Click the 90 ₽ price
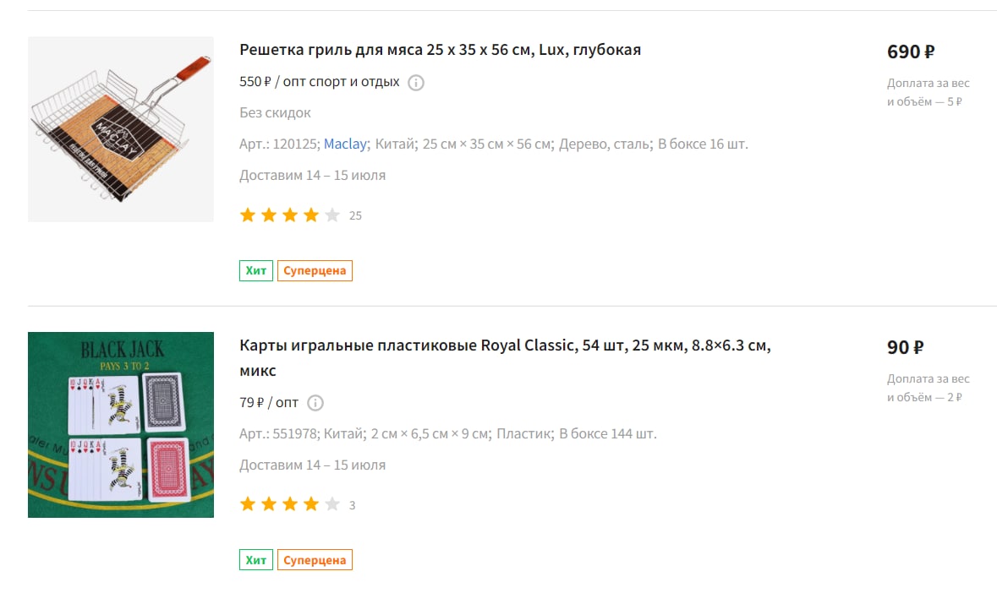The width and height of the screenshot is (997, 593). tap(906, 347)
